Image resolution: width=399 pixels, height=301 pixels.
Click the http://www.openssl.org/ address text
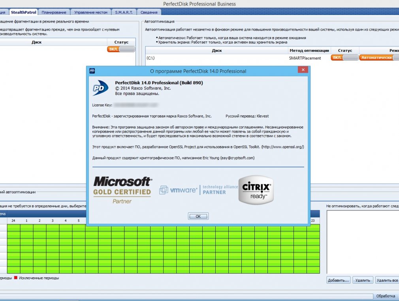(282, 147)
